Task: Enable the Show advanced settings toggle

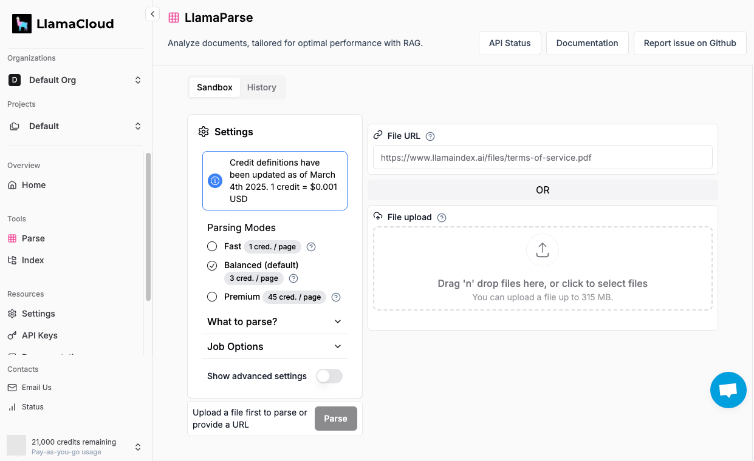Action: pyautogui.click(x=329, y=376)
